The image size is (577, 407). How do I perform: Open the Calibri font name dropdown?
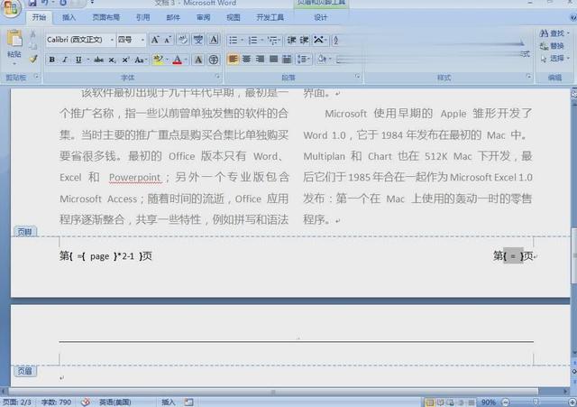(x=112, y=40)
